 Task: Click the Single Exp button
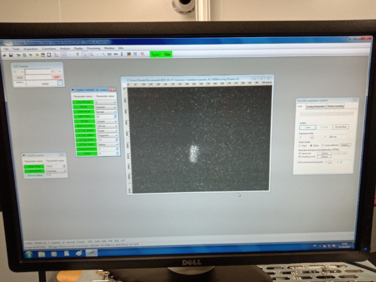(341, 127)
